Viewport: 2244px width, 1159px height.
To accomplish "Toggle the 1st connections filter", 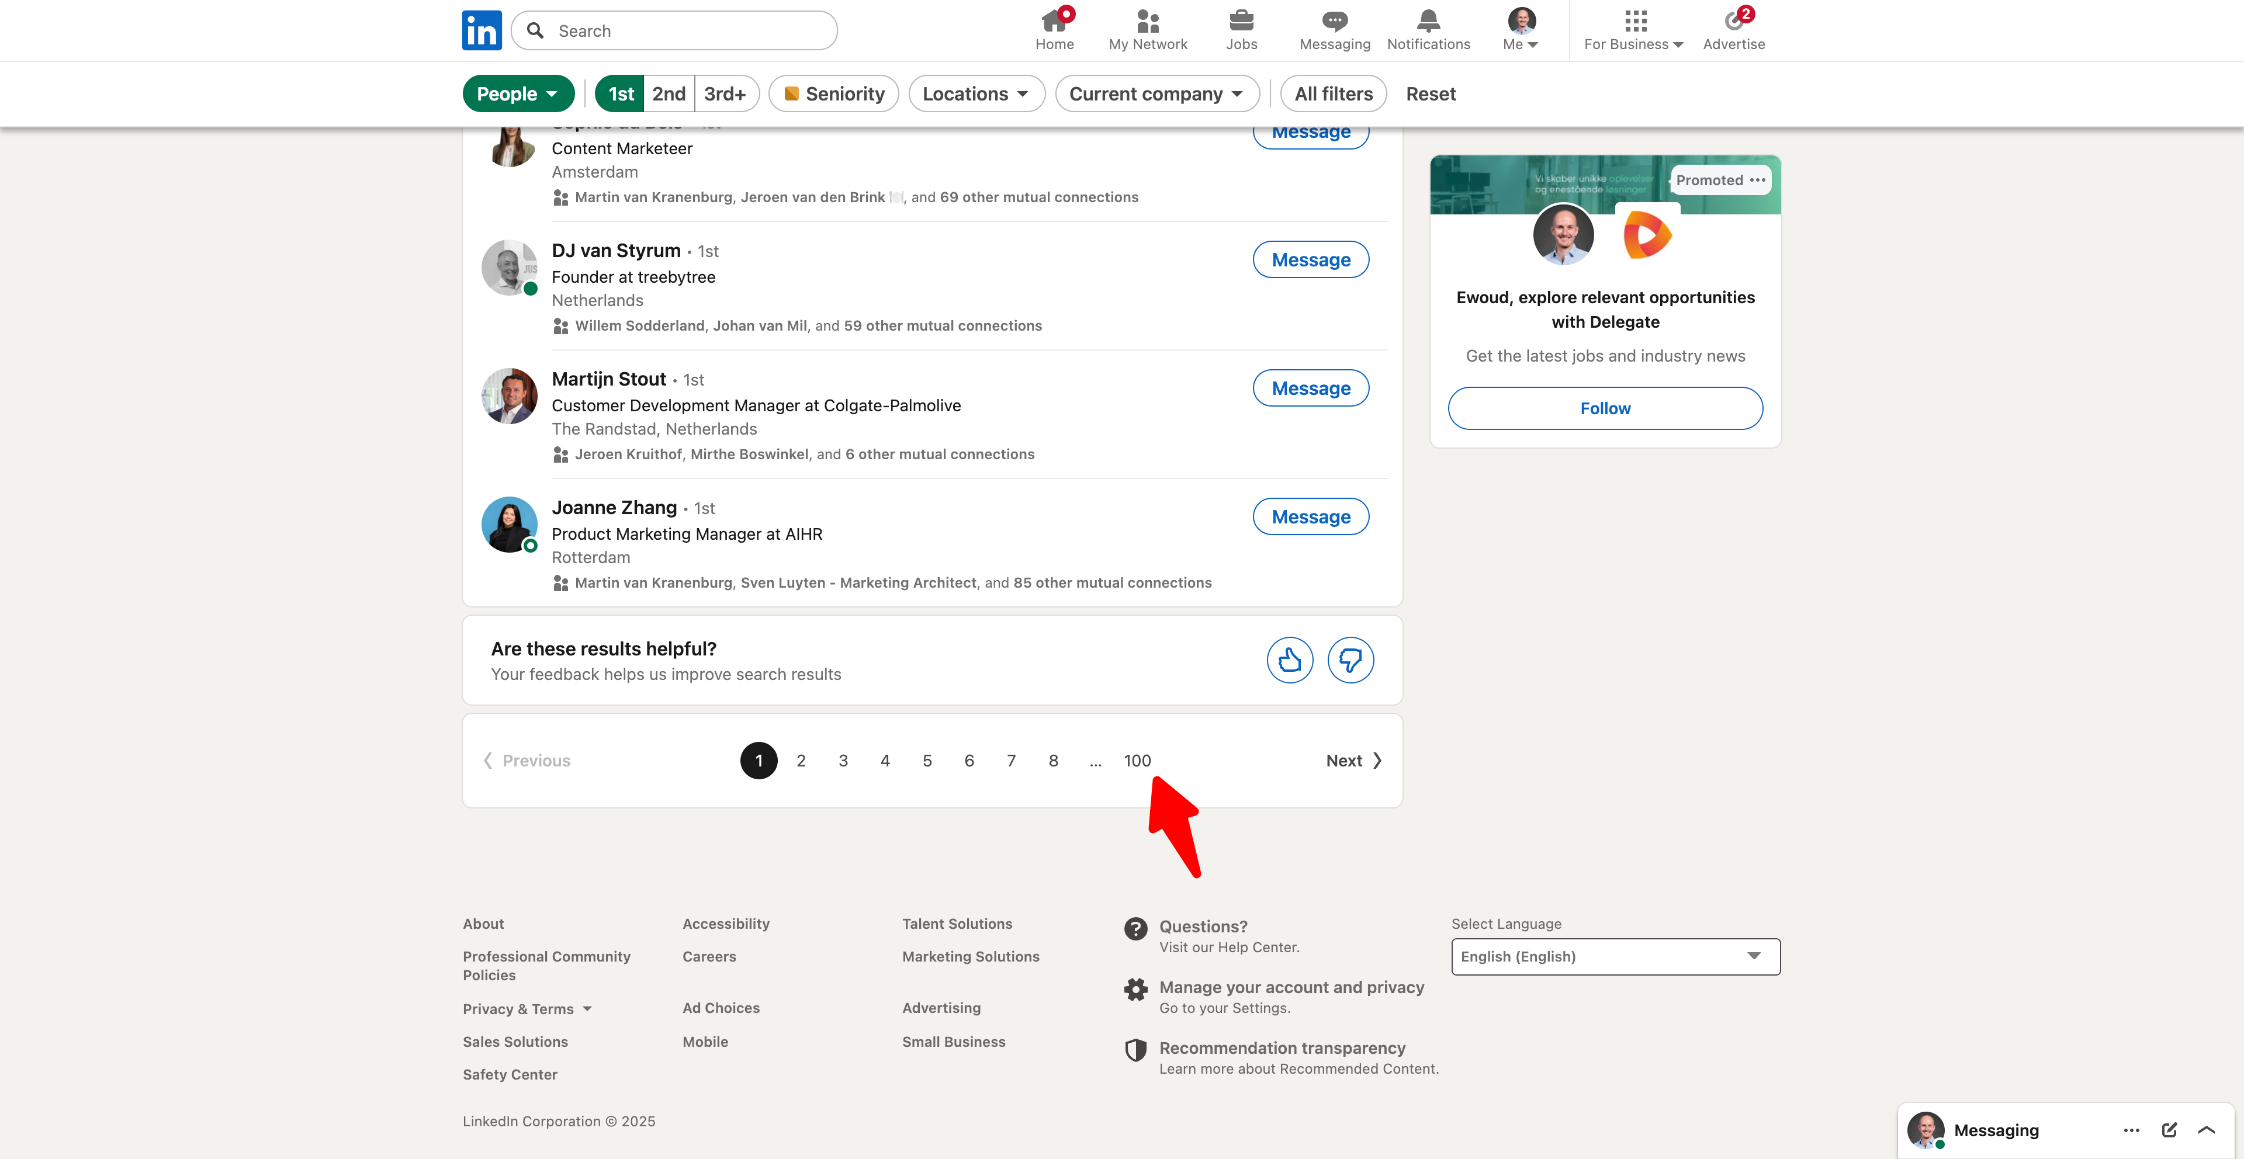I will coord(620,93).
